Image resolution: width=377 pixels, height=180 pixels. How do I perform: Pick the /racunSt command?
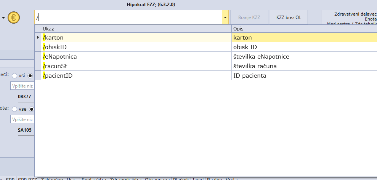(136, 66)
